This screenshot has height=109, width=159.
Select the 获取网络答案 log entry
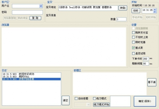(31, 79)
